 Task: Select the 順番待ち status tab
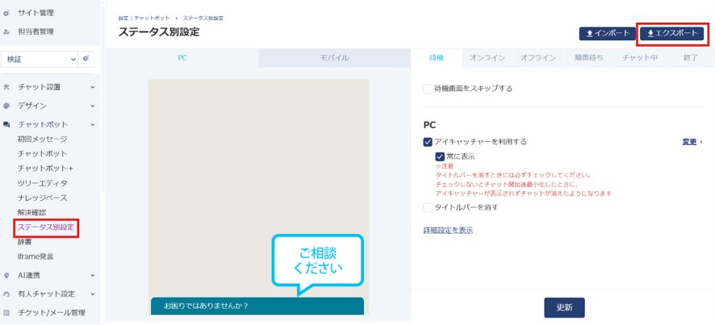588,58
